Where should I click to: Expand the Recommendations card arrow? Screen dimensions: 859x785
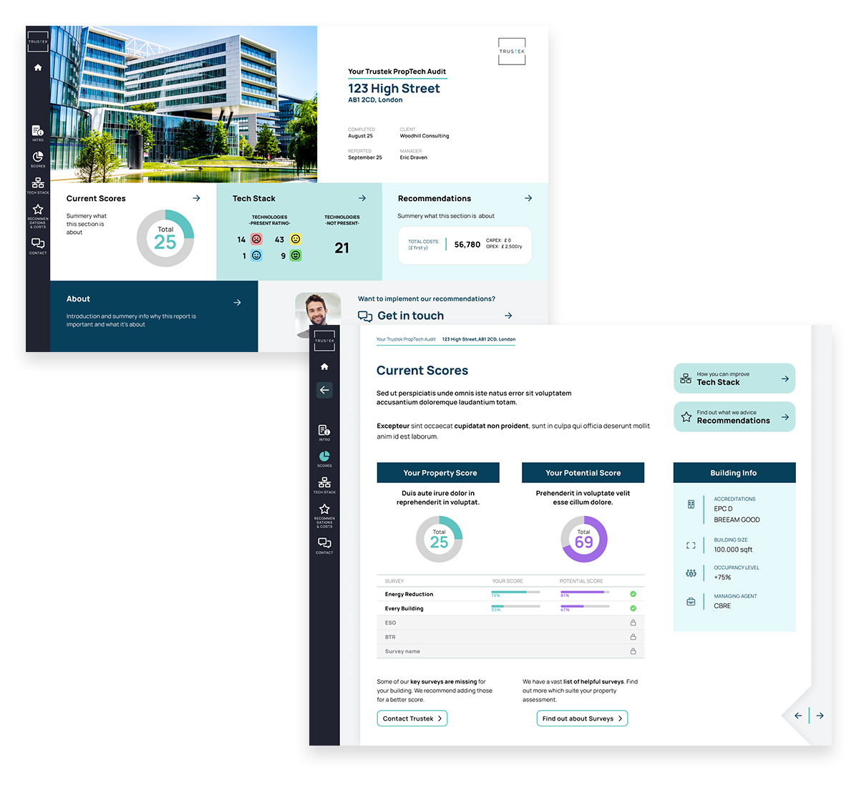pyautogui.click(x=528, y=198)
